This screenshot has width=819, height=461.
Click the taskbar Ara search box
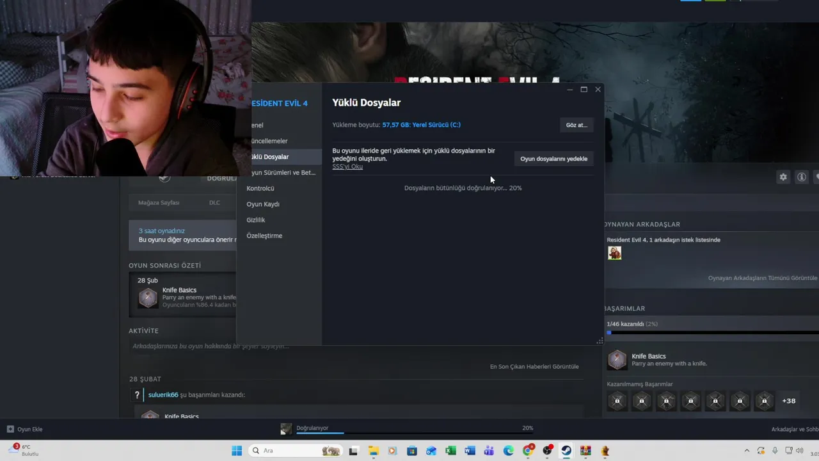[x=296, y=451]
